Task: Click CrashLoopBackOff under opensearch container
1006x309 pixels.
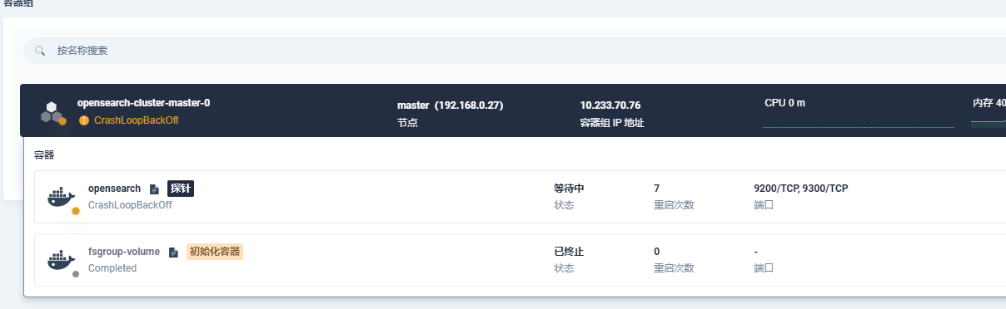Action: (x=130, y=204)
